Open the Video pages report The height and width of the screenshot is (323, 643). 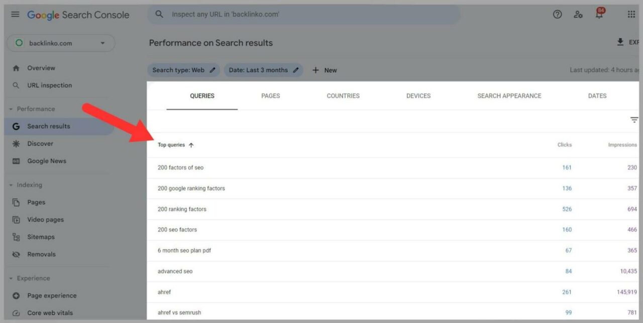45,219
